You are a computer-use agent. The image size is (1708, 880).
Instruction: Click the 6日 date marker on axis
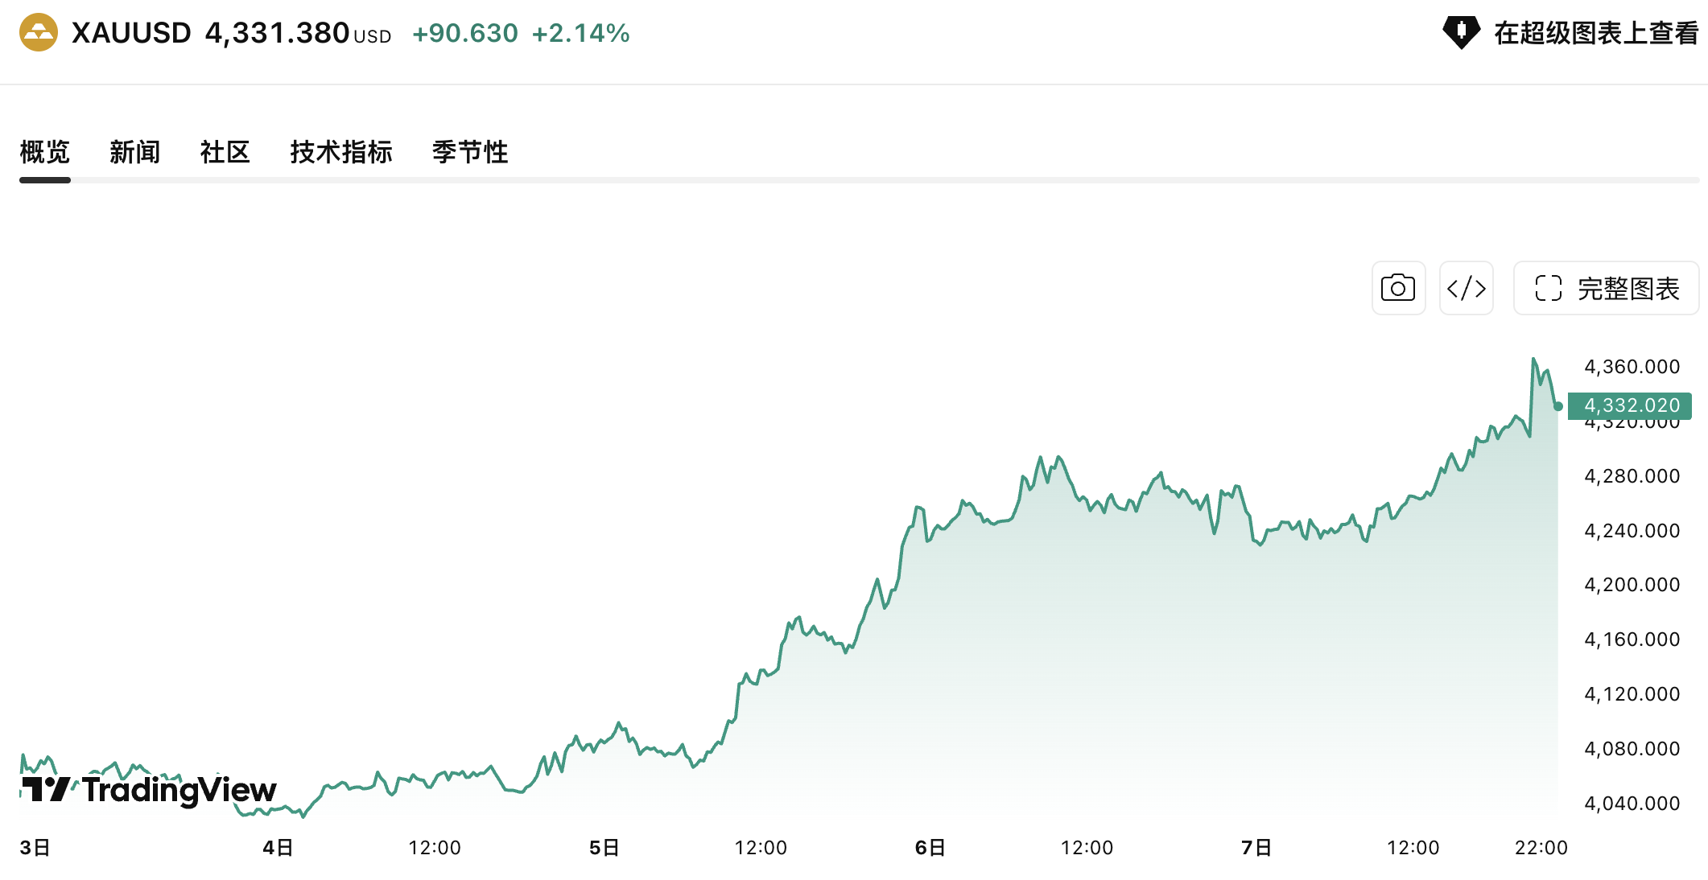click(x=930, y=848)
